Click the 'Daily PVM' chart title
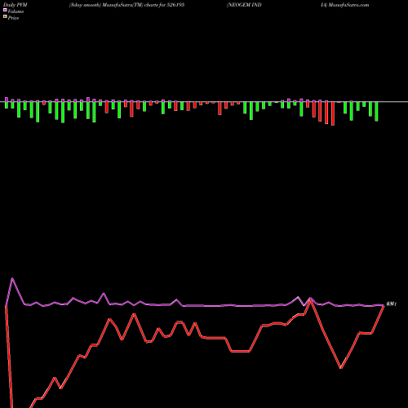Viewport: 408px width, 408px height. (x=16, y=5)
